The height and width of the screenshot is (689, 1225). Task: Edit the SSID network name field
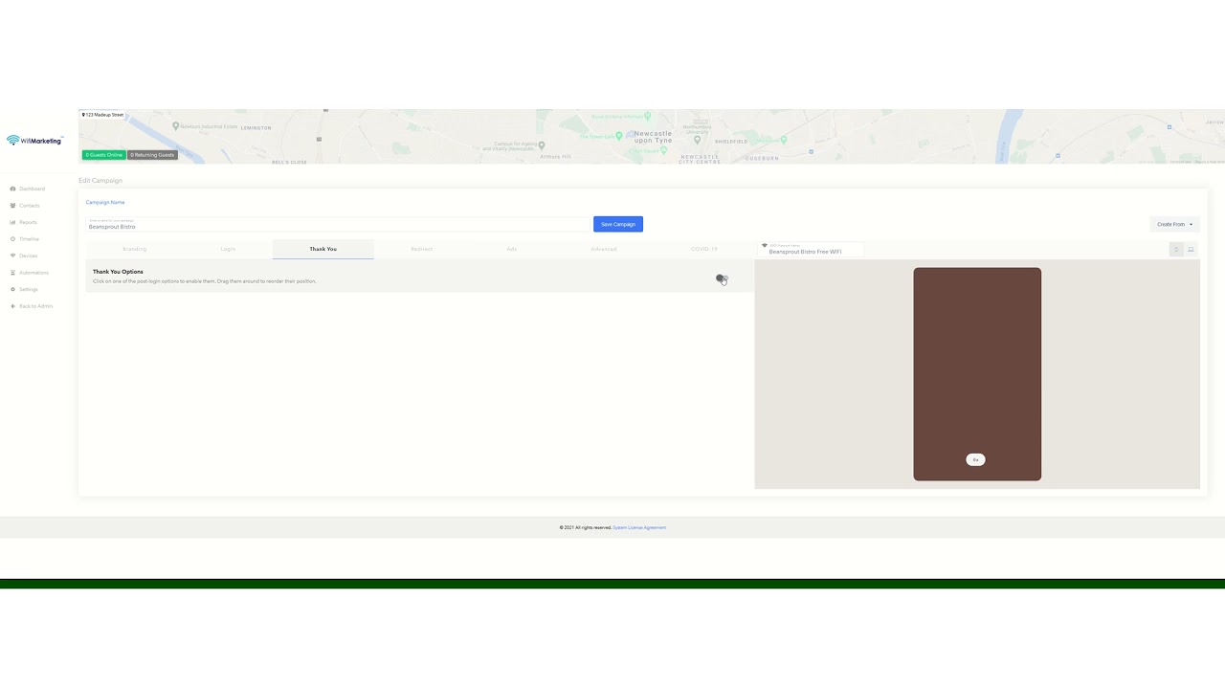click(x=813, y=250)
